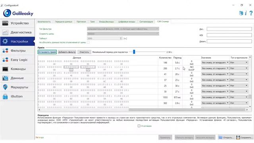This screenshot has height=143, width=254.
Task: Click the Дес. input field
Action: coord(229,29)
